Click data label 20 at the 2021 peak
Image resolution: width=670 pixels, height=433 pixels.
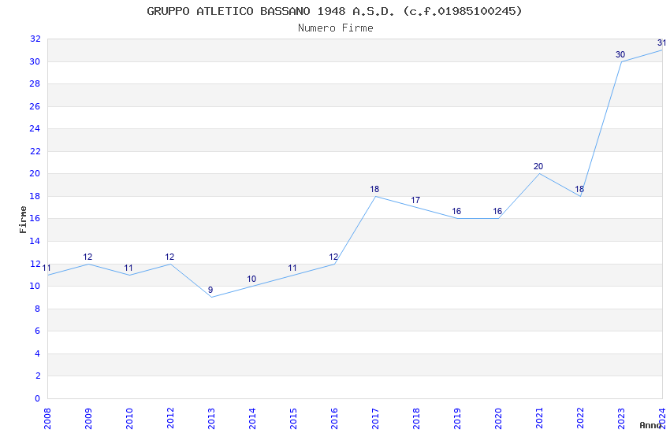click(x=538, y=166)
